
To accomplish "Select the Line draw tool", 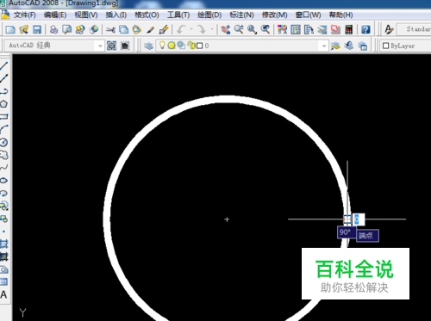I will click(4, 65).
